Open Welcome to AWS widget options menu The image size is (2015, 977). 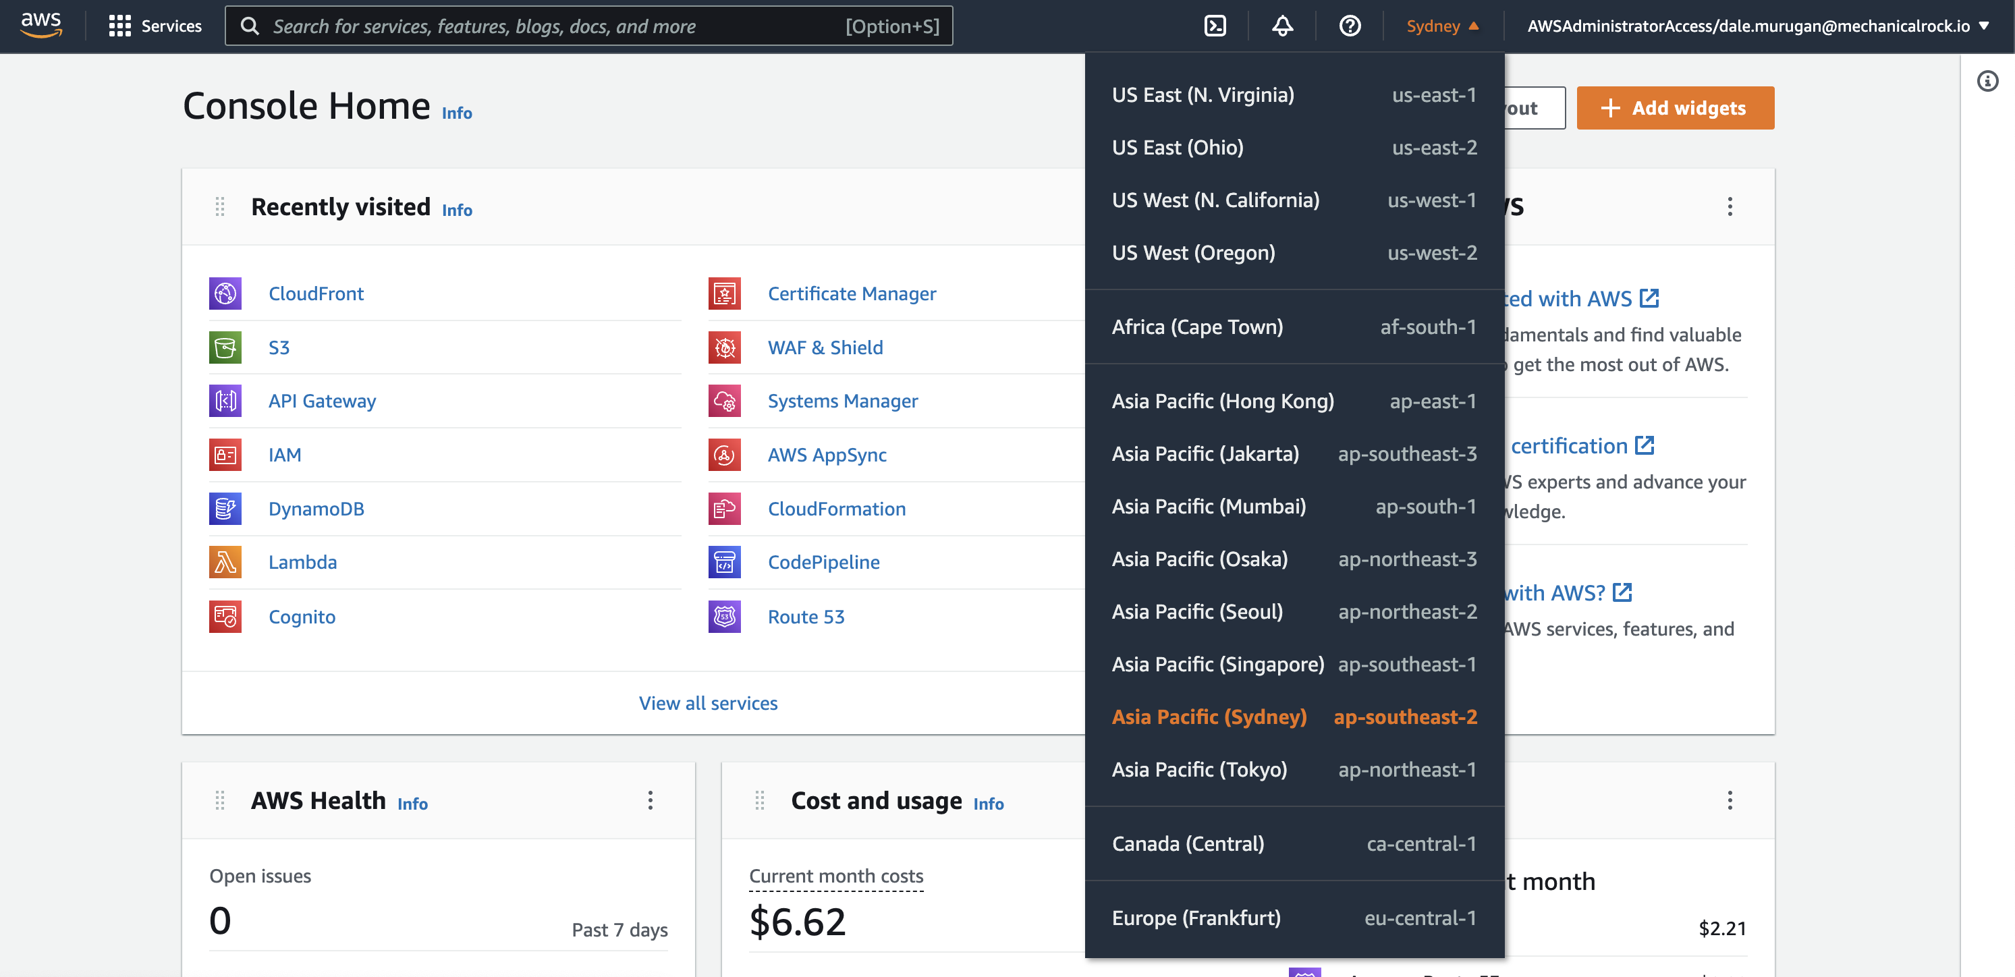pos(1730,206)
